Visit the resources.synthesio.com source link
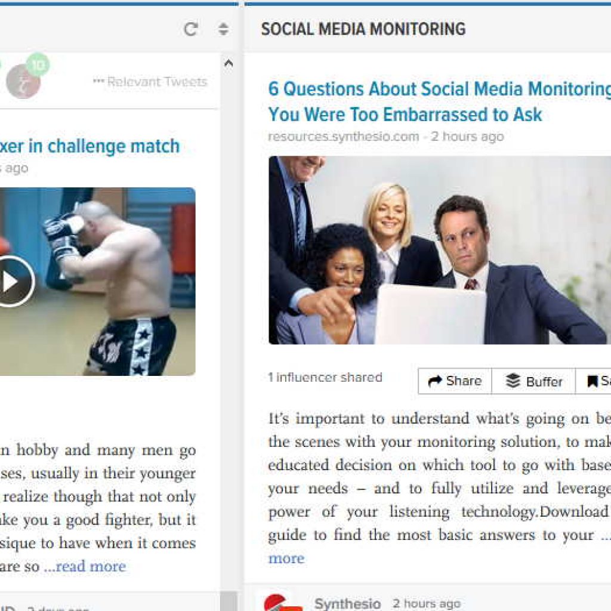This screenshot has width=611, height=611. pyautogui.click(x=343, y=137)
